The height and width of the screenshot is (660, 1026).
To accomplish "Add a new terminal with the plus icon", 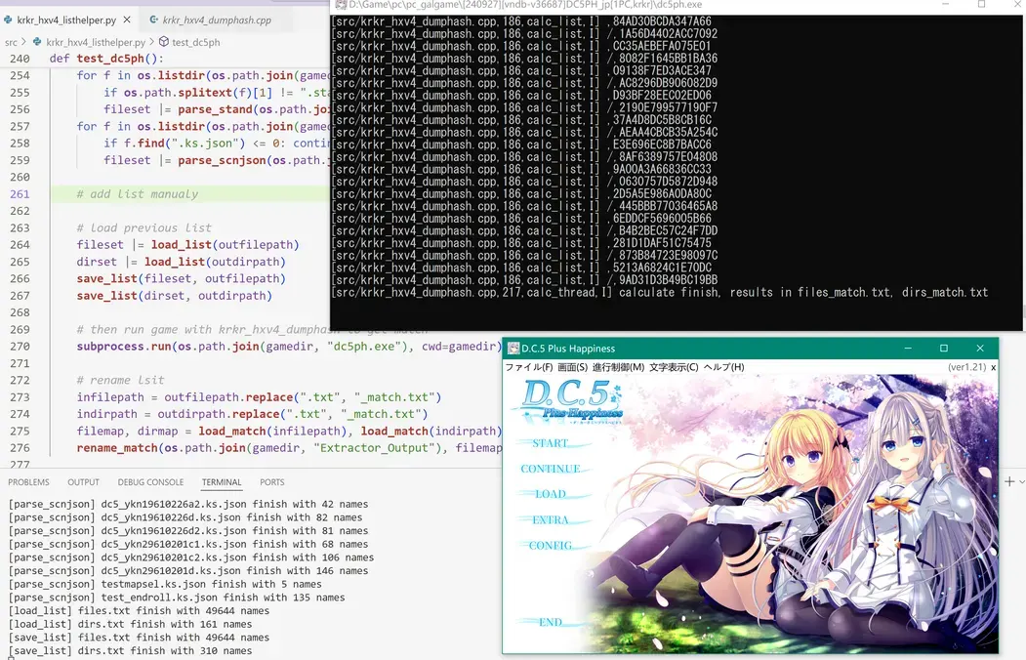I will coord(1009,481).
